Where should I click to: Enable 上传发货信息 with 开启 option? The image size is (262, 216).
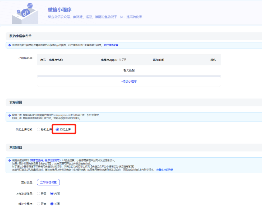tap(39, 193)
